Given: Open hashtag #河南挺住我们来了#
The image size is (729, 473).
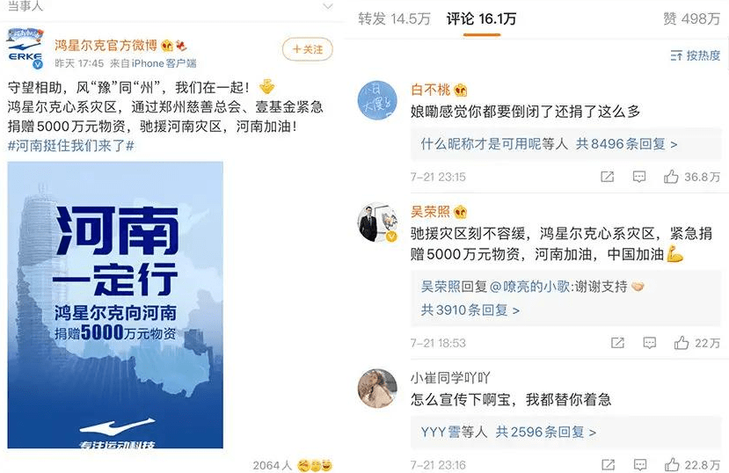Looking at the screenshot, I should pyautogui.click(x=71, y=146).
